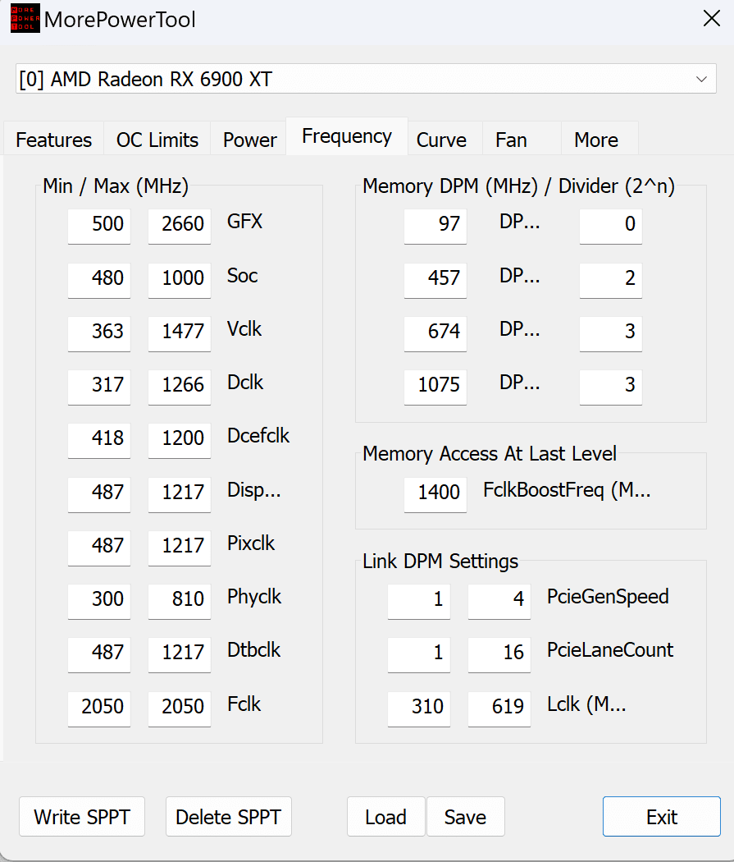This screenshot has height=862, width=734.
Task: Select the Pixclk maximum field
Action: (180, 547)
